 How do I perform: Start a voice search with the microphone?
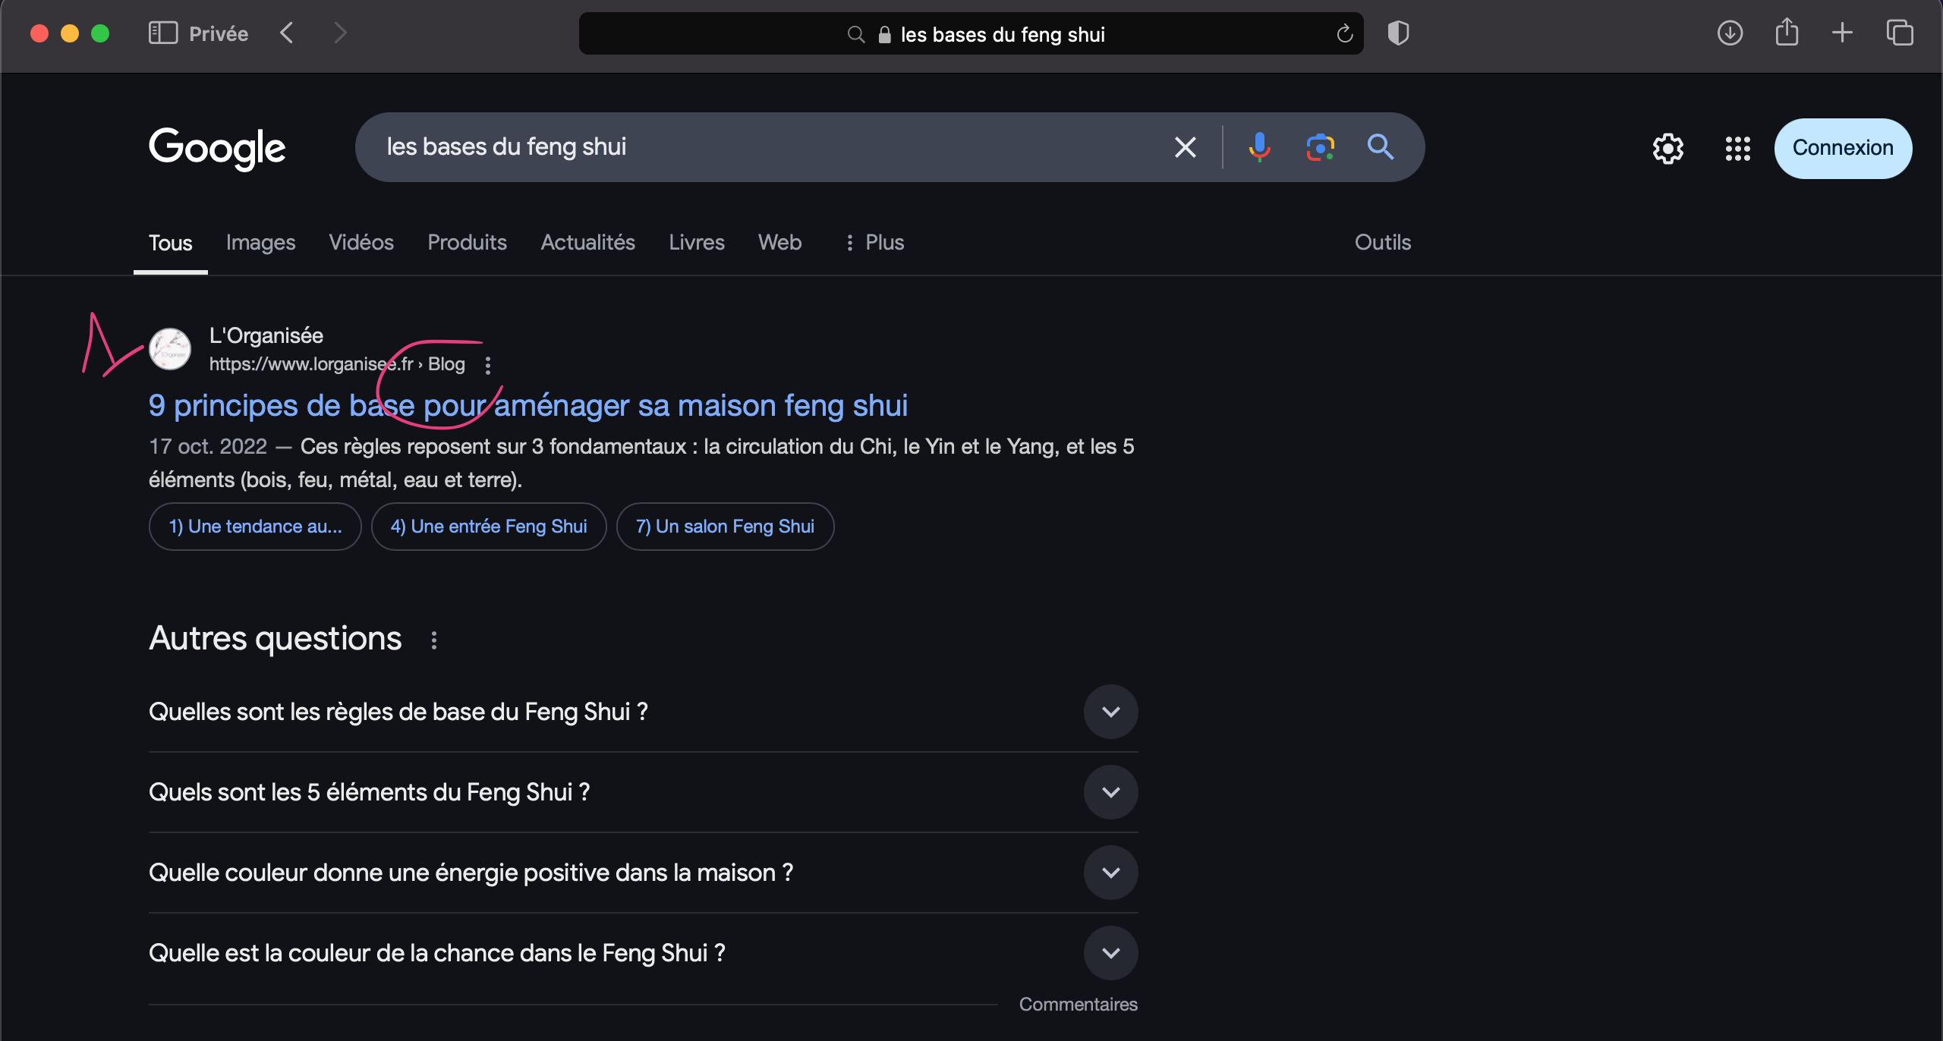1259,147
